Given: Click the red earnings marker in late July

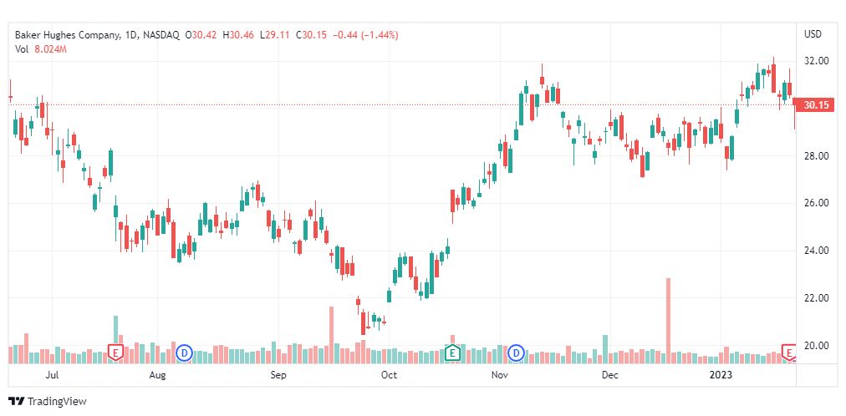Looking at the screenshot, I should pos(115,353).
